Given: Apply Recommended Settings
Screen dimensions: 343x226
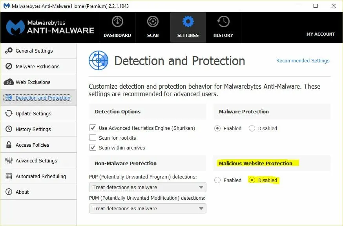Looking at the screenshot, I should click(303, 60).
